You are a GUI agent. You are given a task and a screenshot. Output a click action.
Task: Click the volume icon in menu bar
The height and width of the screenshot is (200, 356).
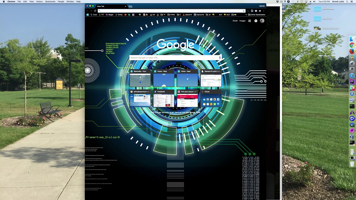314,2
